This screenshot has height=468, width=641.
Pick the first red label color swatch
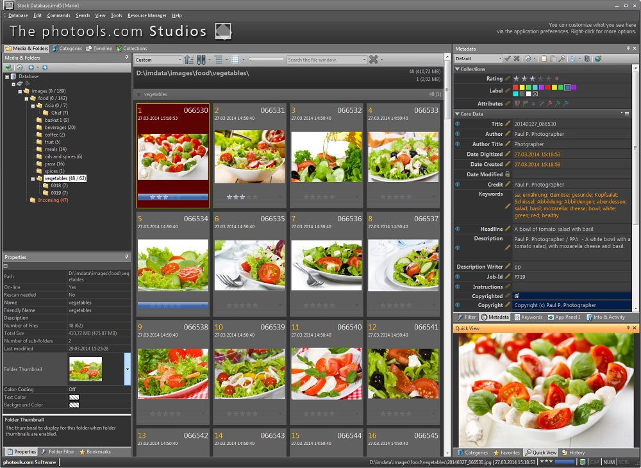click(515, 87)
